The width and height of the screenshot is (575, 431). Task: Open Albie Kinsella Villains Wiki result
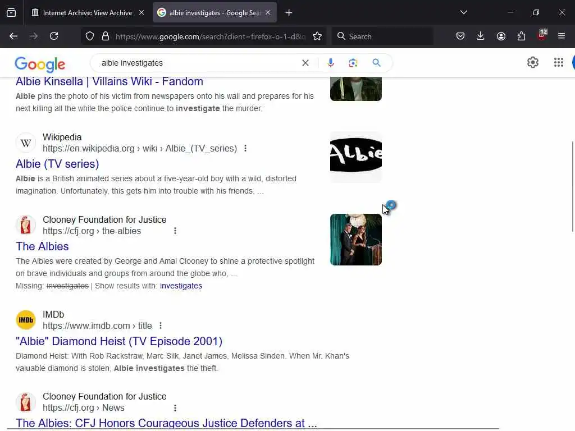(x=109, y=81)
